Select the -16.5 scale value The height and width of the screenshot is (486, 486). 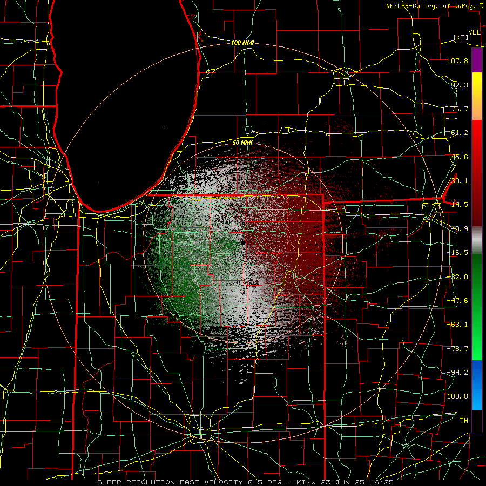pos(457,253)
